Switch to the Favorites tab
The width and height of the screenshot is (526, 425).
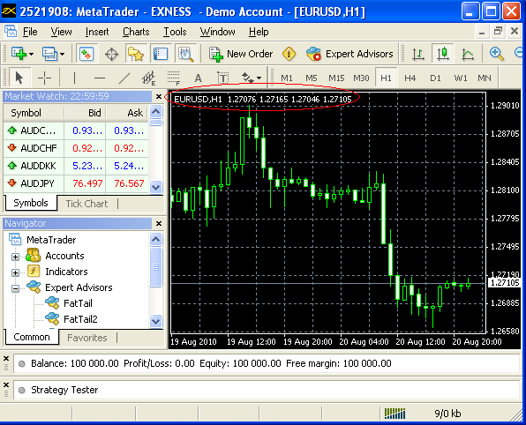coord(87,338)
